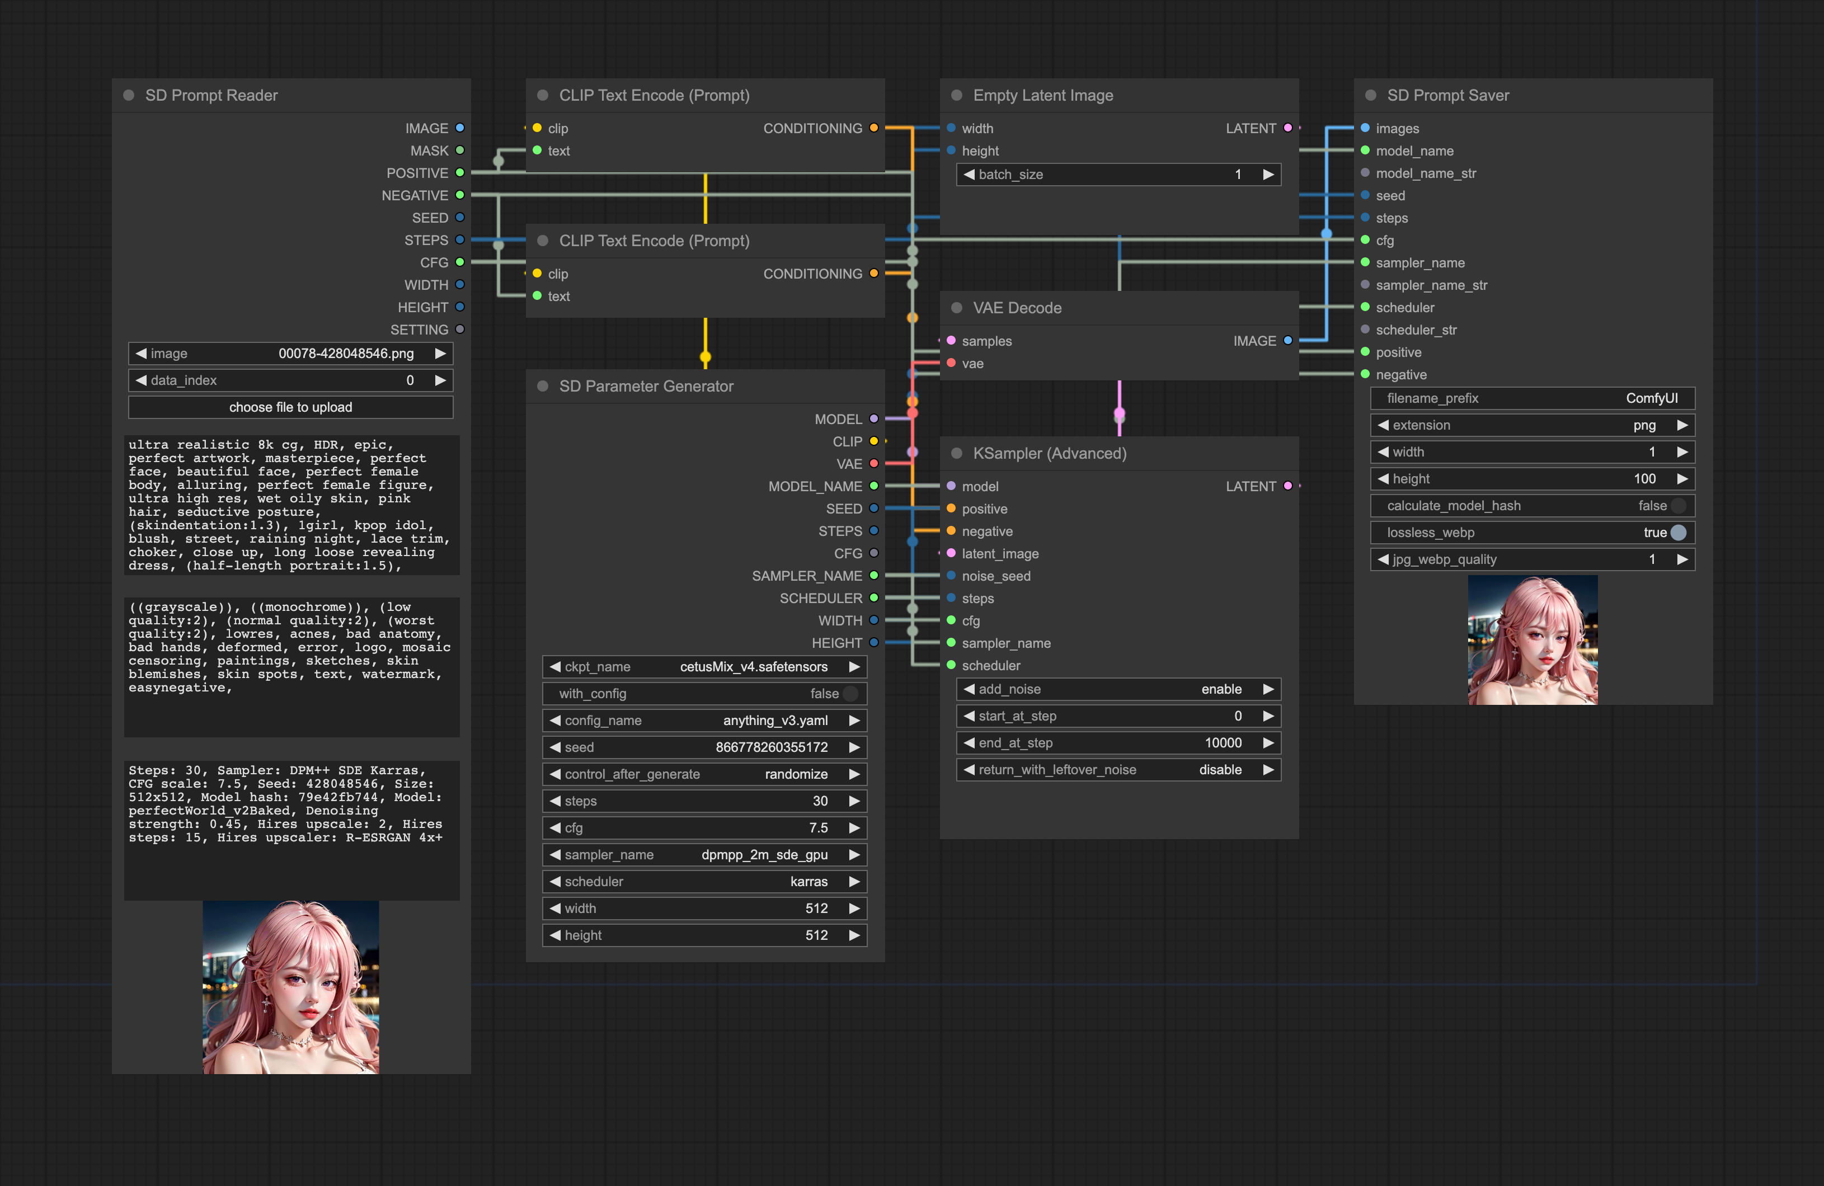Adjust the start_at_step value field

coord(1118,716)
